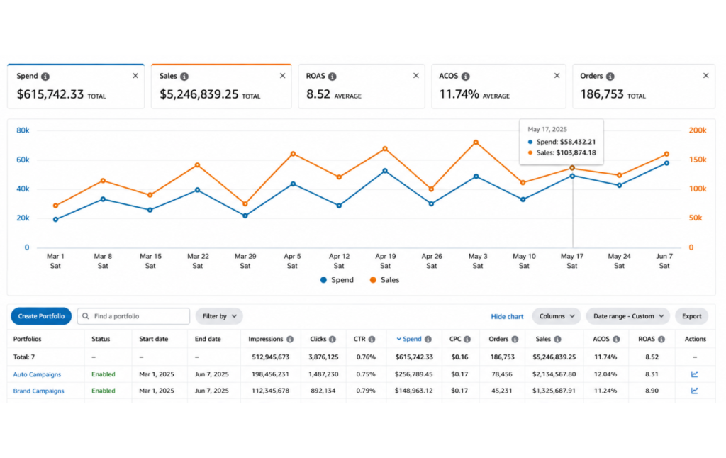Remove the Spend metric card
Screen dimensions: 726x458
[x=135, y=75]
